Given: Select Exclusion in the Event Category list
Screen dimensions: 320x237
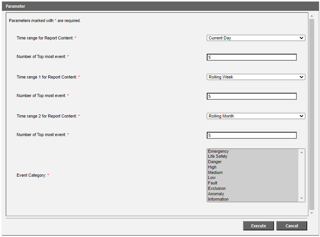Looking at the screenshot, I should coord(216,189).
